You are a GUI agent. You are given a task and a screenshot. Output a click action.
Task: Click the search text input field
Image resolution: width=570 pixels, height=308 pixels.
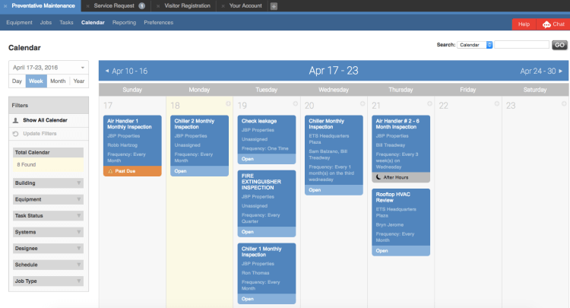pos(521,45)
